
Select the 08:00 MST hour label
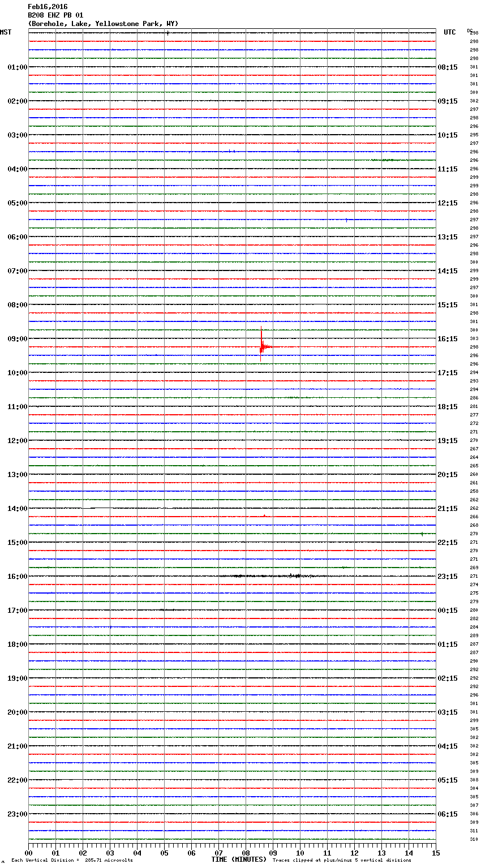click(18, 305)
